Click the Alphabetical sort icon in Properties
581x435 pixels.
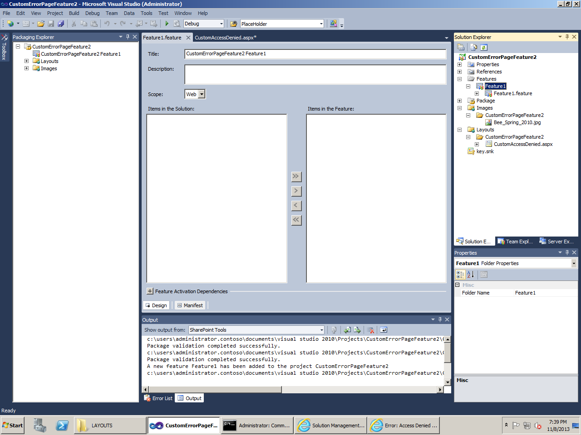coord(471,274)
